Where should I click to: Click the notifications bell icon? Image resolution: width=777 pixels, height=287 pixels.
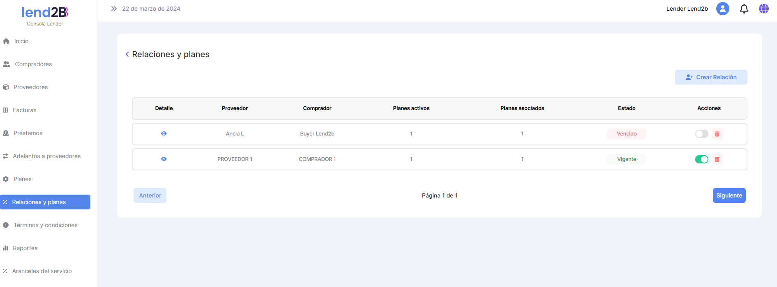coord(744,9)
